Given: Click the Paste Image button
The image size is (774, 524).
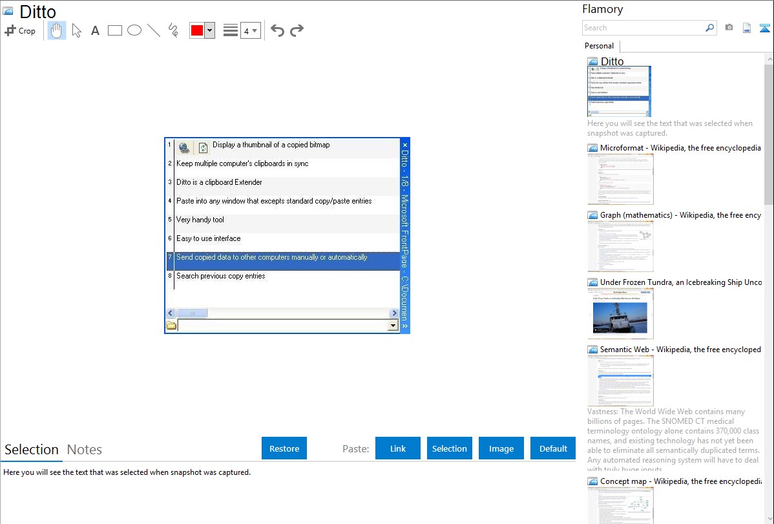Looking at the screenshot, I should (x=501, y=448).
